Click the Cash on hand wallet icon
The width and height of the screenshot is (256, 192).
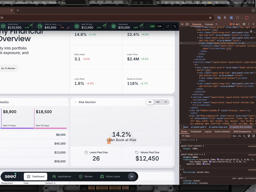pos(40,26)
